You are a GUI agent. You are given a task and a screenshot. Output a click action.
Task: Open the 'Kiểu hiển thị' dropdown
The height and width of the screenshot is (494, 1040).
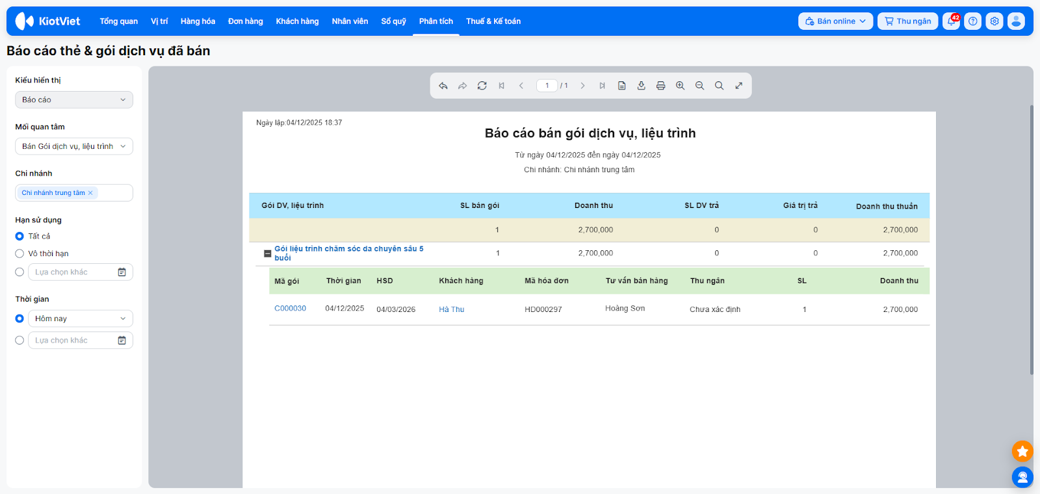(74, 99)
